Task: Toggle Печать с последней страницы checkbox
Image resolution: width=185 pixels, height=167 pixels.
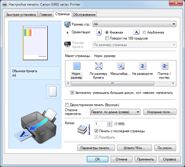Action: [96, 131]
